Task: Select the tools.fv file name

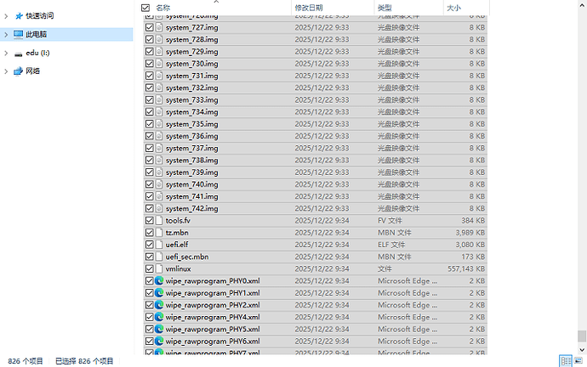Action: point(178,220)
